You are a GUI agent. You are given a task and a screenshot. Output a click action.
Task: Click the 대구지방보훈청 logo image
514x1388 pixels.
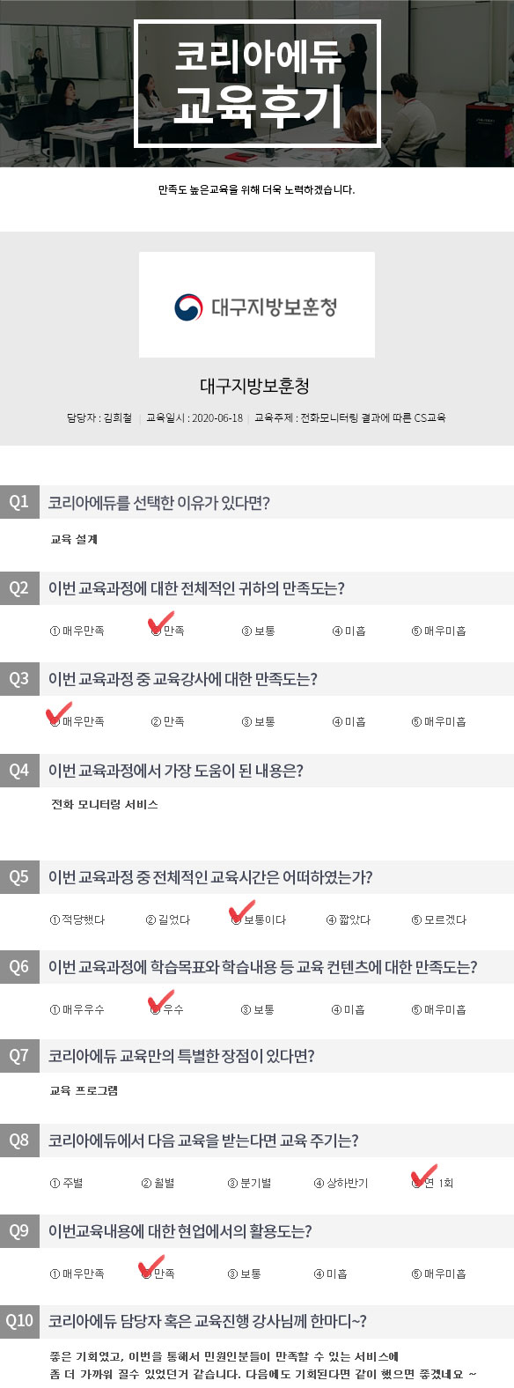pos(256,305)
